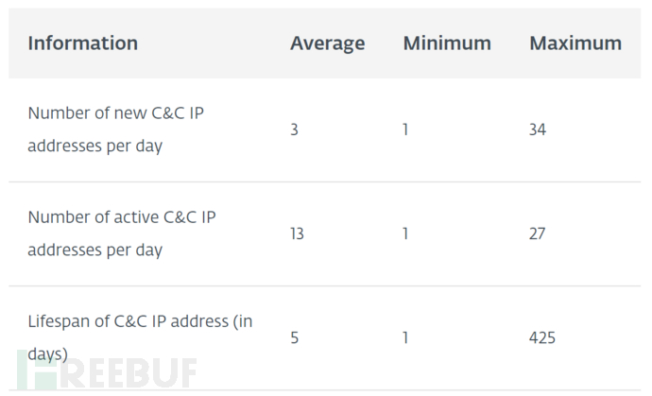Click the maximum value 34
This screenshot has height=396, width=652.
(x=538, y=129)
